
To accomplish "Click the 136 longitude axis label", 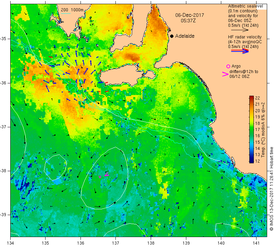I will [80, 243].
